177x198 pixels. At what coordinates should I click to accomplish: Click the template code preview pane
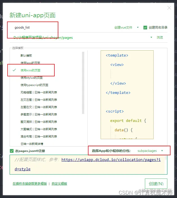tap(127, 95)
